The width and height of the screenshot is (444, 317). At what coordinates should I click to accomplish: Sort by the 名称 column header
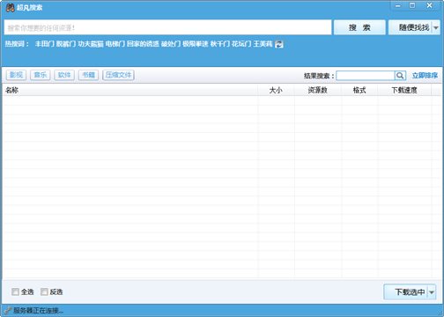[130, 90]
